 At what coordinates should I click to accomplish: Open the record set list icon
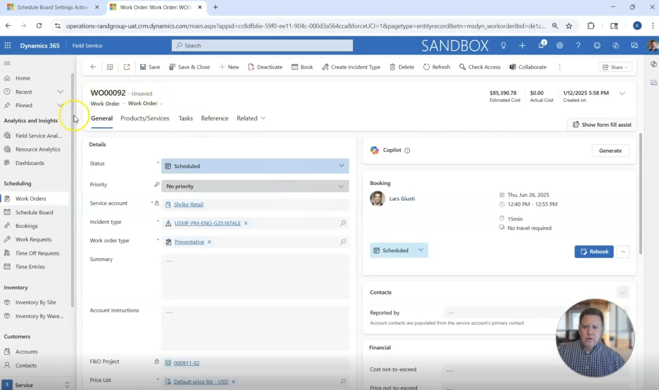pyautogui.click(x=110, y=67)
